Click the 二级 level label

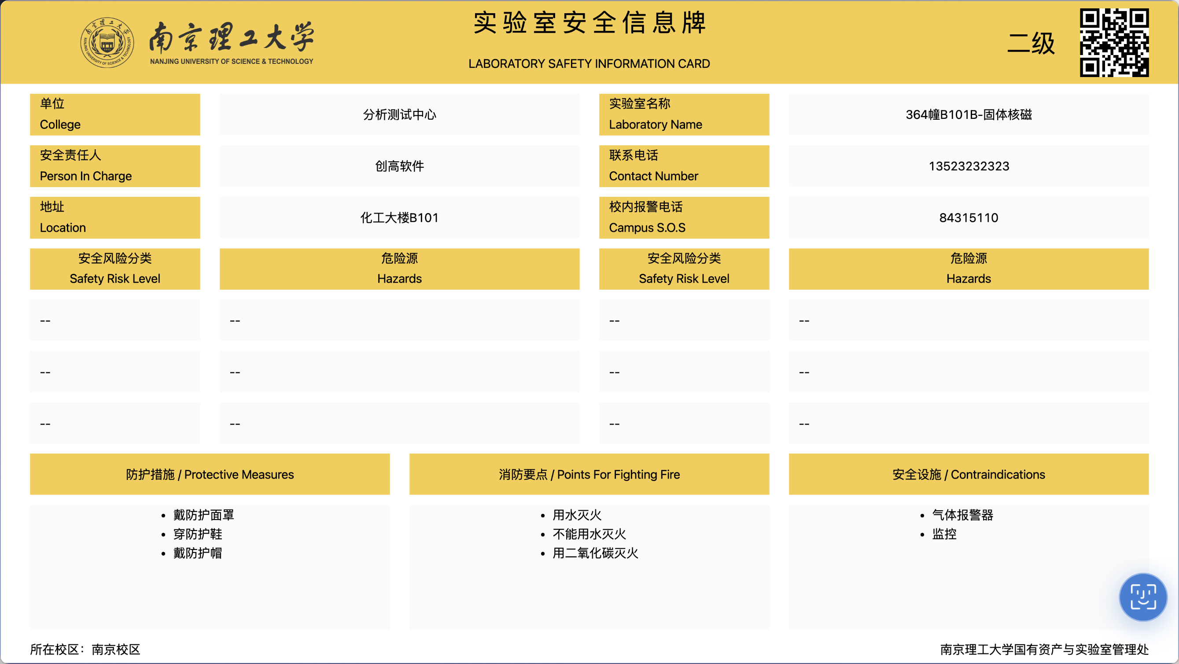[1031, 44]
